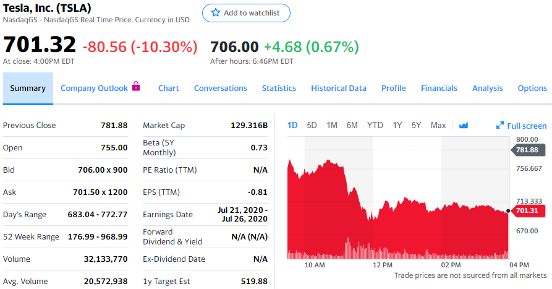Click the Full screen expand arrows icon
This screenshot has height=289, width=552.
[500, 126]
